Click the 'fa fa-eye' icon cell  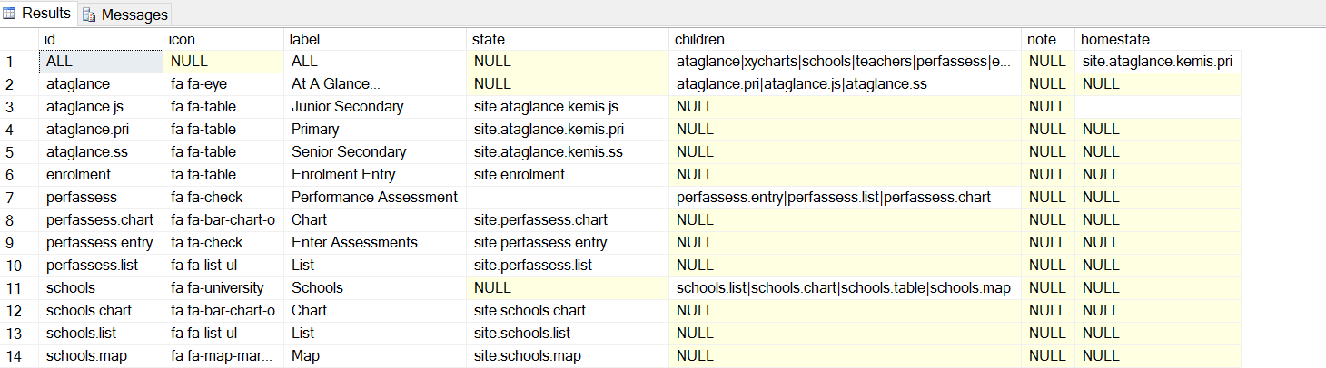click(223, 84)
